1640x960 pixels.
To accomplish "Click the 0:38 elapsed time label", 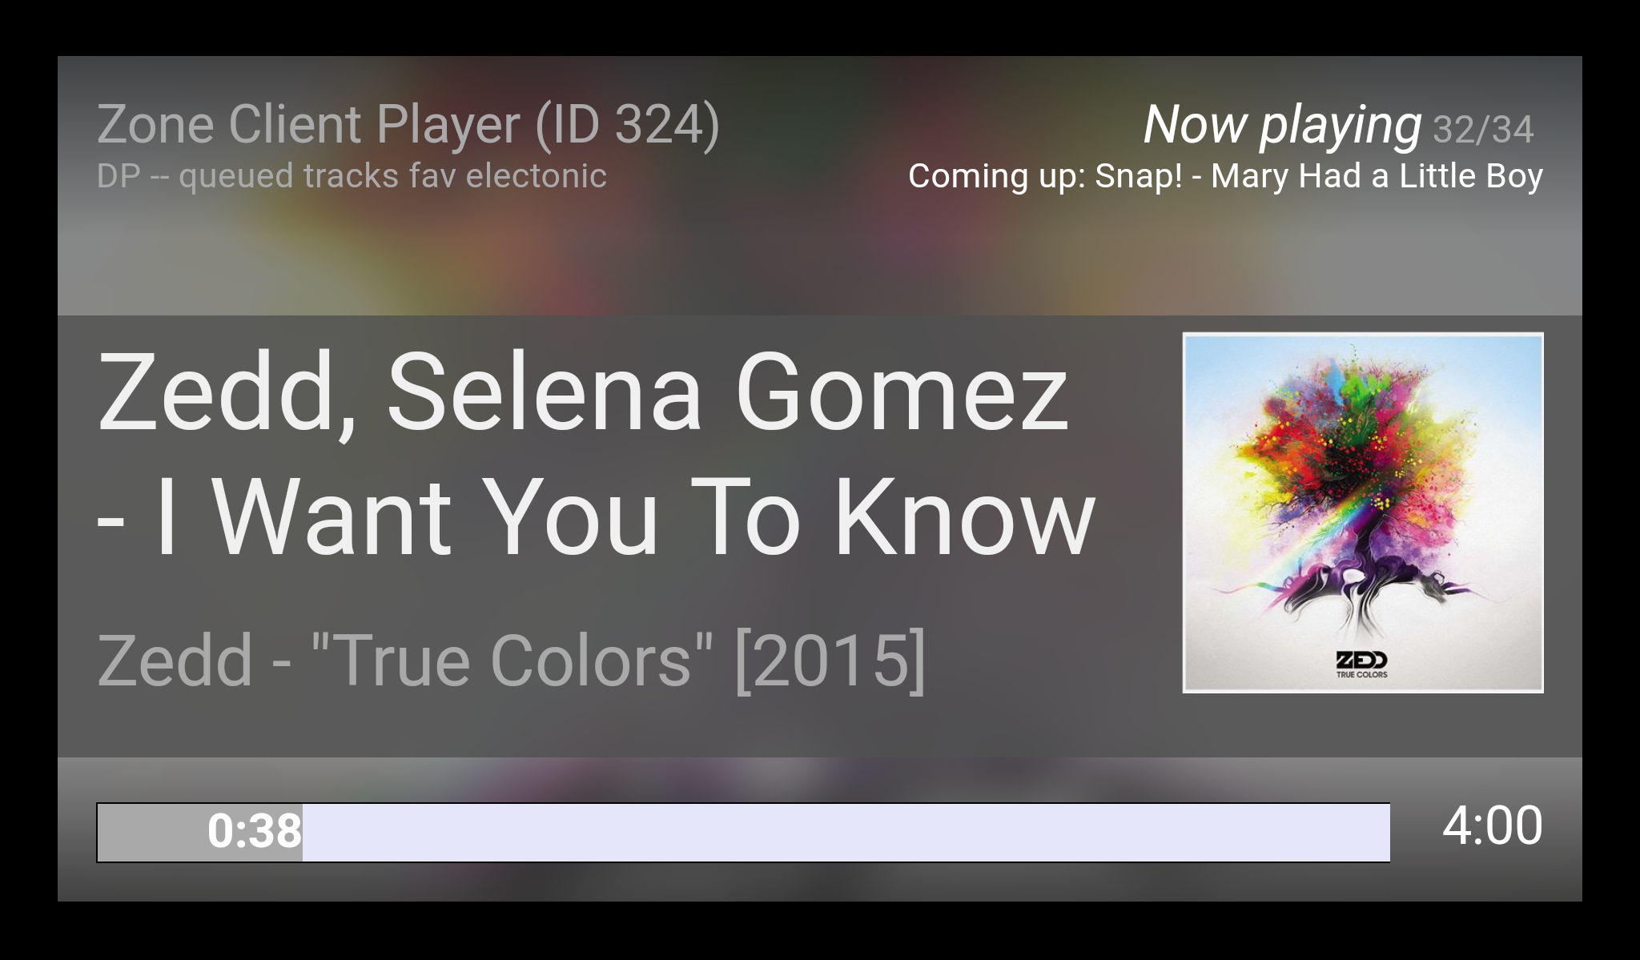I will 255,831.
